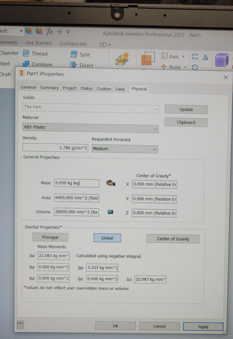
Task: Click the Direct edit tool icon
Action: [x=74, y=65]
